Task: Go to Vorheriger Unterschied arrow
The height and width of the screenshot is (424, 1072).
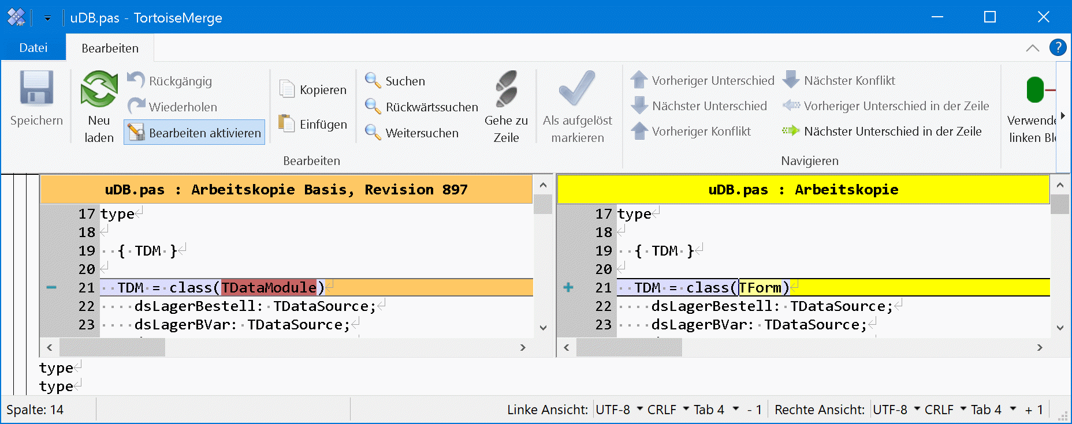Action: pos(639,80)
